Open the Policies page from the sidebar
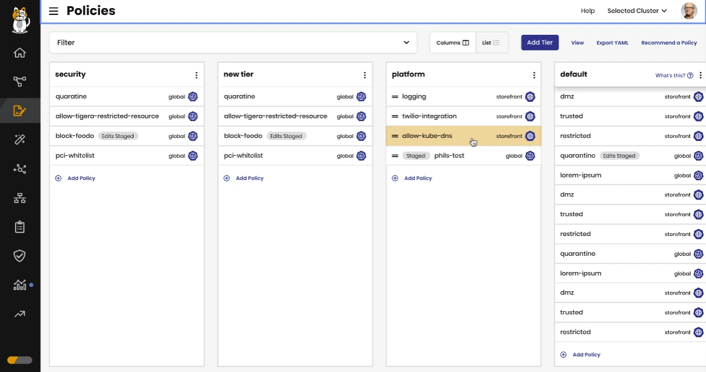The width and height of the screenshot is (706, 372). (x=20, y=111)
